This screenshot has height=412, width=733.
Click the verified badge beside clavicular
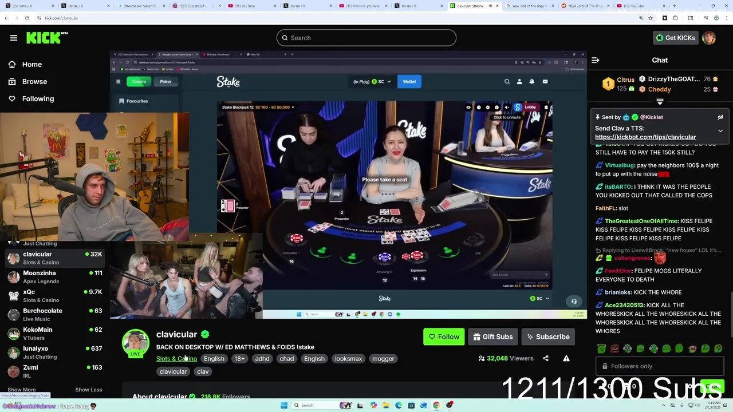[x=205, y=335]
